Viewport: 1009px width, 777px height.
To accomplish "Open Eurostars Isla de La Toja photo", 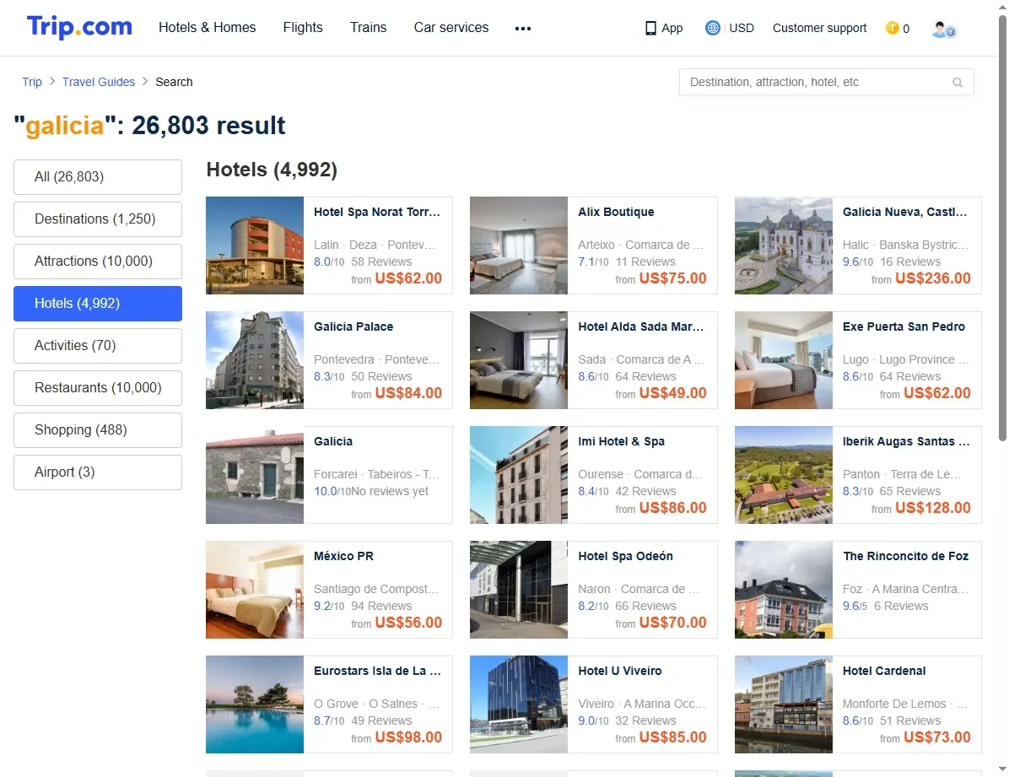I will [255, 704].
